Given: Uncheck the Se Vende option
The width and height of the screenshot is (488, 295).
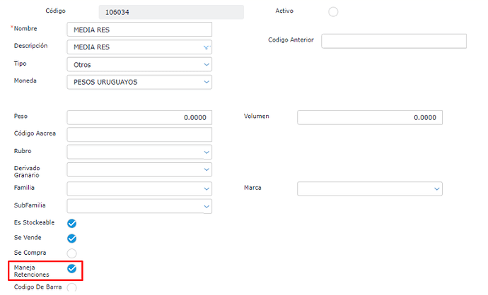Looking at the screenshot, I should (71, 239).
